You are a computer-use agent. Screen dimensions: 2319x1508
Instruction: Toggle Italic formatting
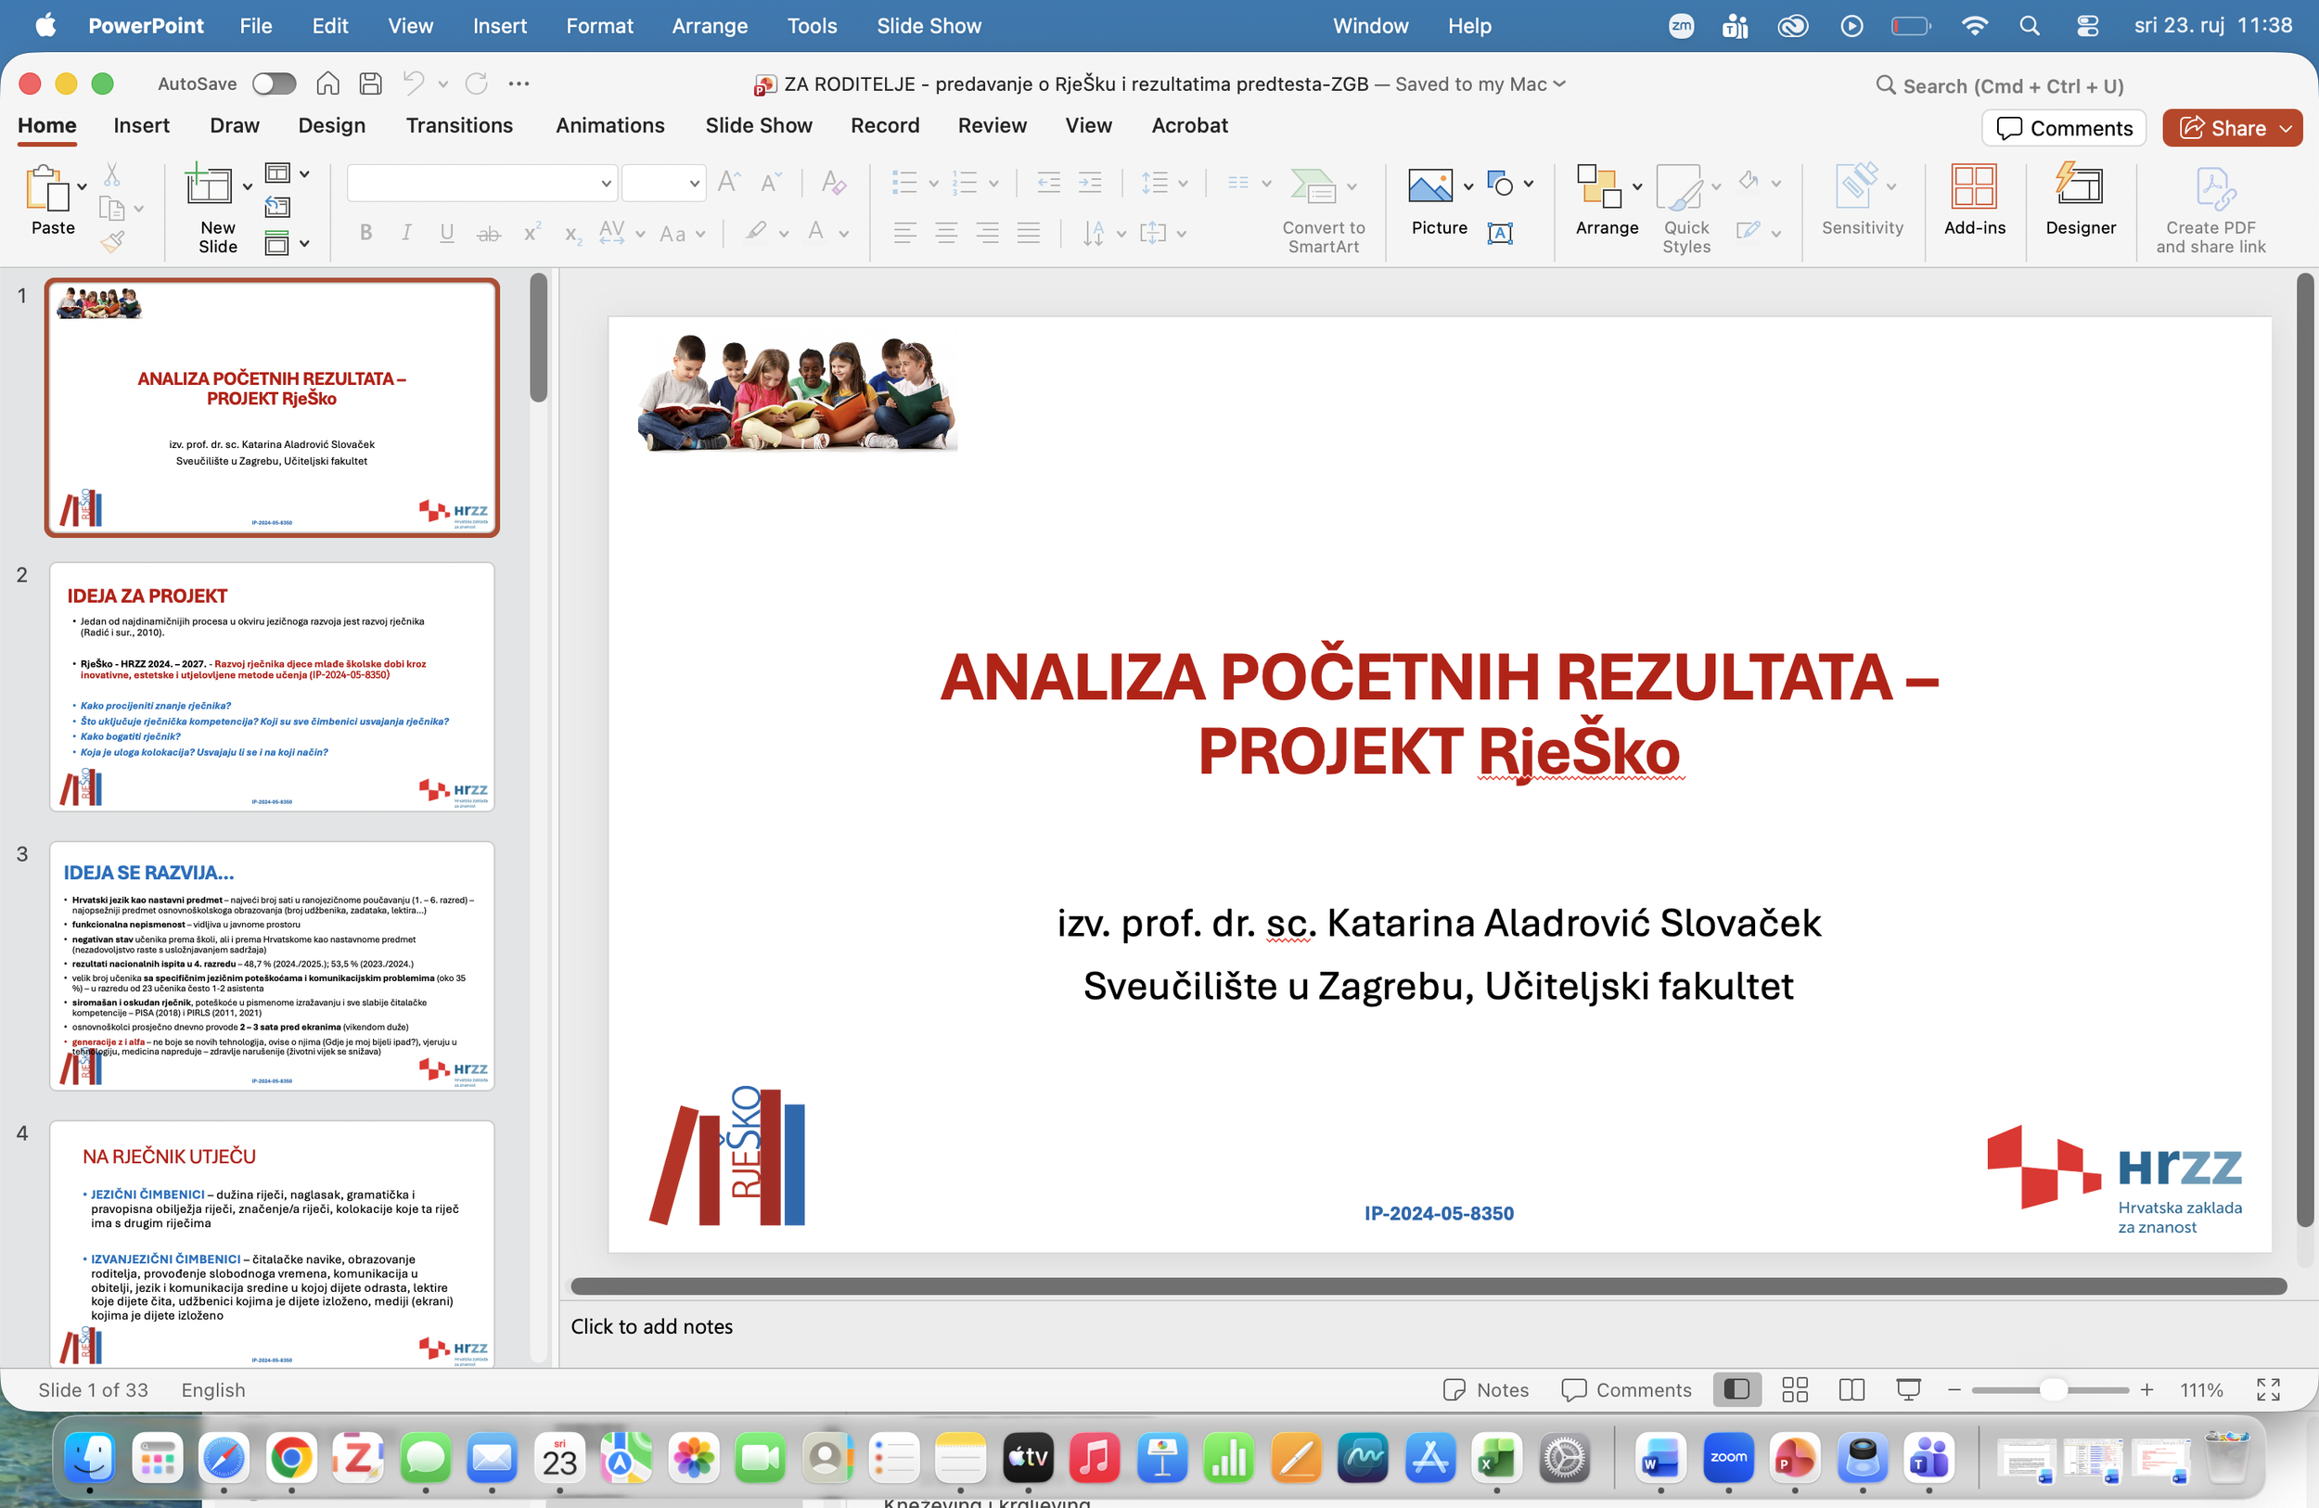406,233
